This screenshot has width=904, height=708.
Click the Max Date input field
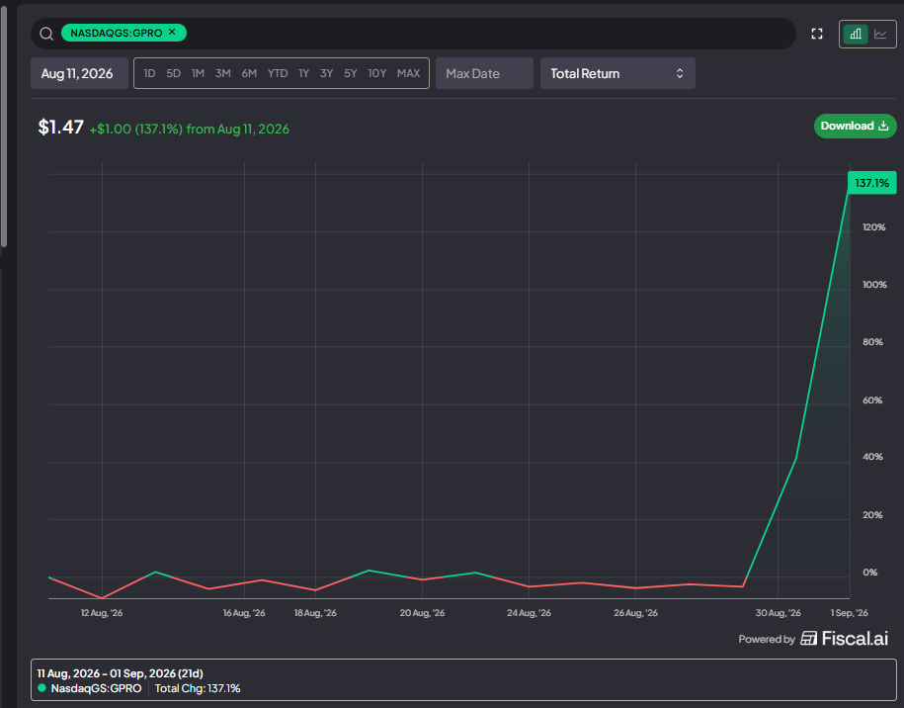click(484, 73)
